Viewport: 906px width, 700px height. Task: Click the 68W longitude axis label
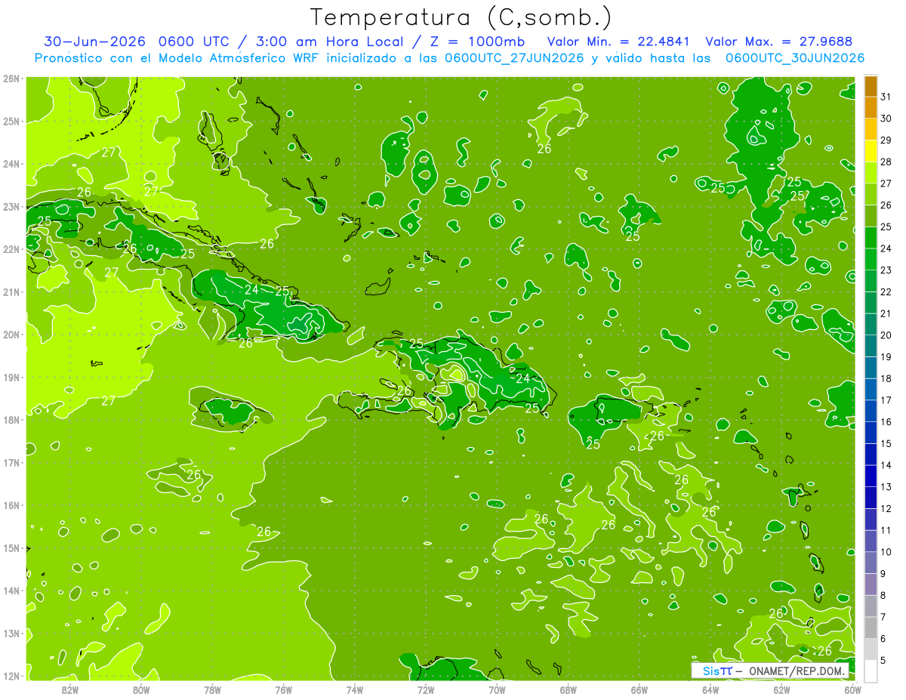pyautogui.click(x=569, y=689)
